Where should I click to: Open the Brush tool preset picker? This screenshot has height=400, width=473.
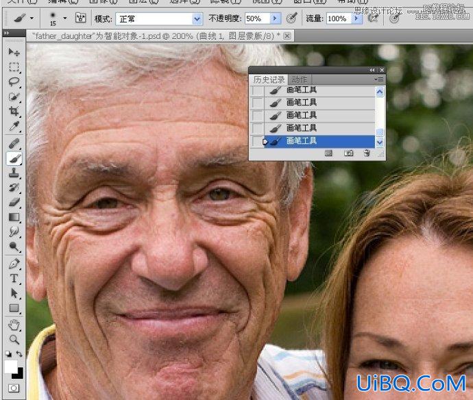click(23, 18)
